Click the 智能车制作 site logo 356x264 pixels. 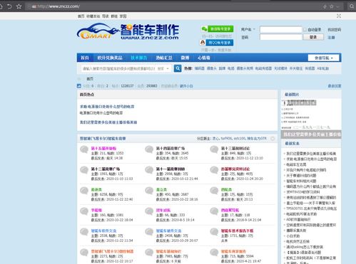[128, 31]
